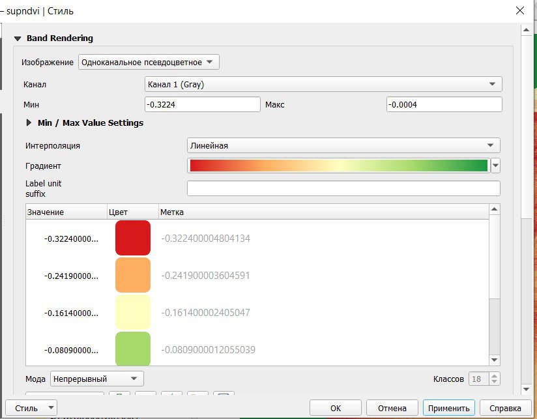
Task: Click the Применить button
Action: click(448, 408)
